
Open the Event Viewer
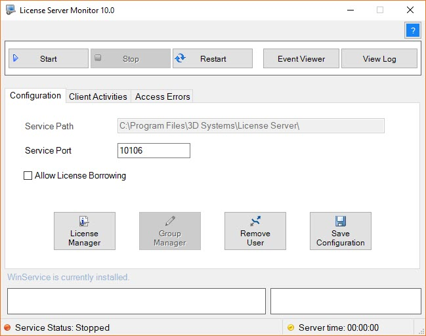pos(301,58)
